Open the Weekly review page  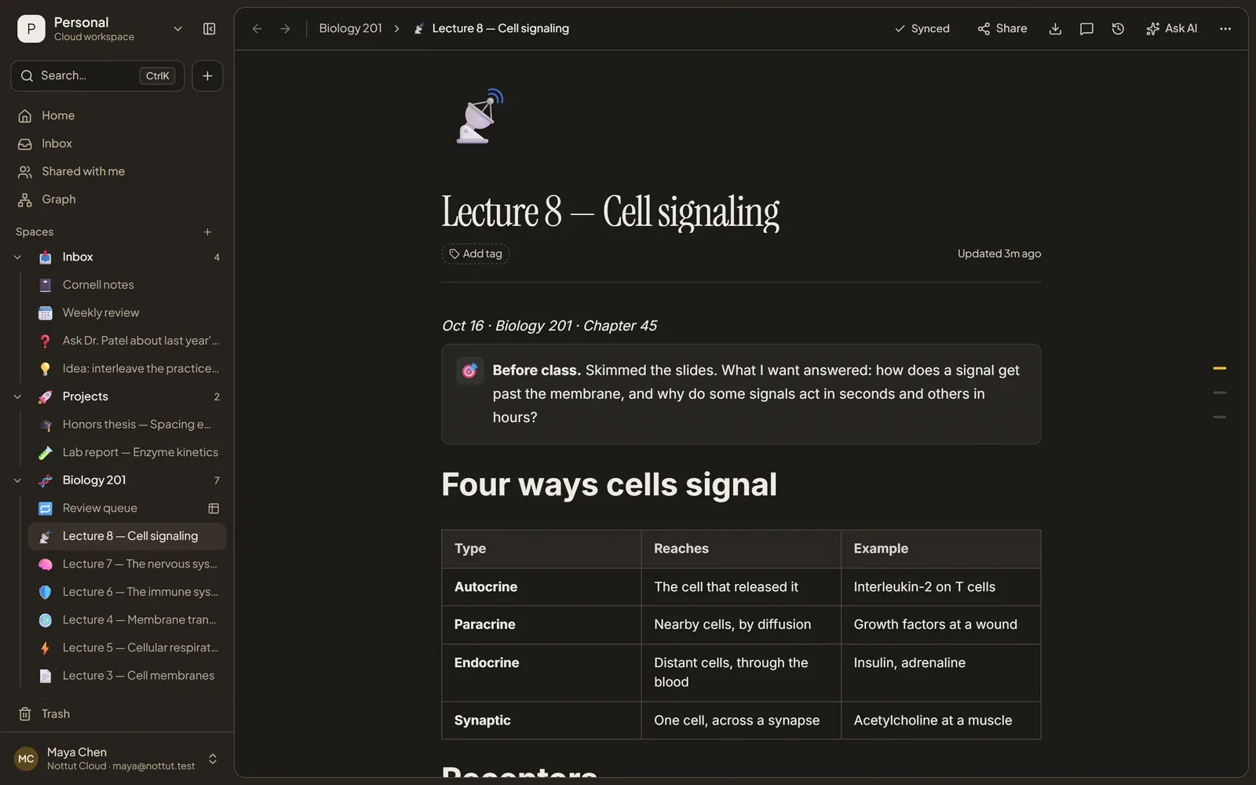click(127, 313)
